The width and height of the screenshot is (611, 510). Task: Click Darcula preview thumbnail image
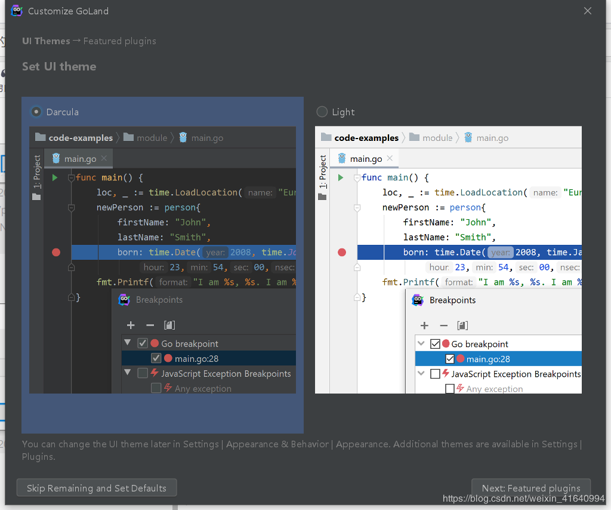point(162,260)
